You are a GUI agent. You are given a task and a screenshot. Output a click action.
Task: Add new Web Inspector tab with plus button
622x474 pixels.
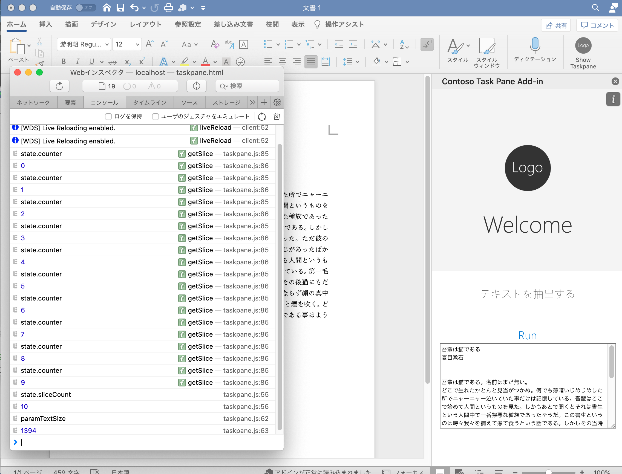pyautogui.click(x=264, y=102)
